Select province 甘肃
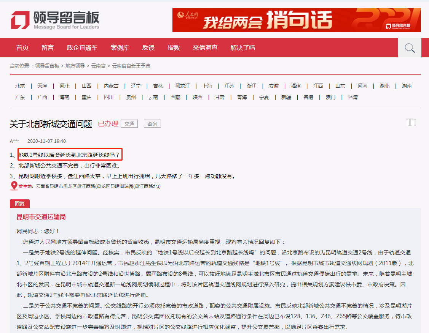Viewport: 429px width, 333px height. tap(219, 98)
